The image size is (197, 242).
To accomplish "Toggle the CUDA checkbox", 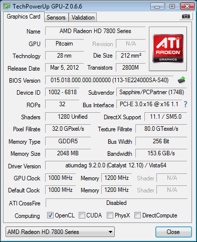I will 82,215.
